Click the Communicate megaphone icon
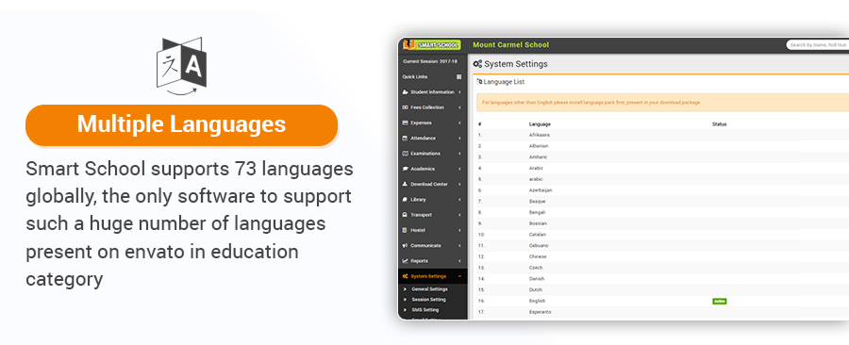 pos(405,245)
